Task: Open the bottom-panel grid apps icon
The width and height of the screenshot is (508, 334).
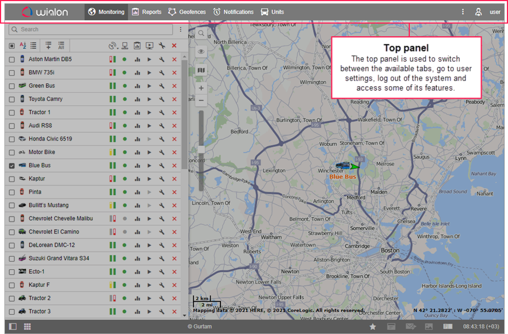Action: click(27, 326)
